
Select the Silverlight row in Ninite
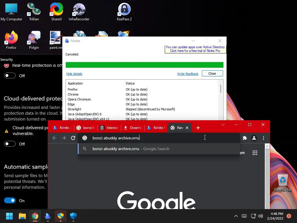click(x=142, y=109)
